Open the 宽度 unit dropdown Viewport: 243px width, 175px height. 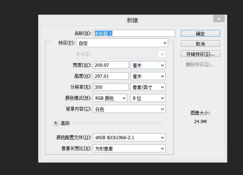pos(148,65)
